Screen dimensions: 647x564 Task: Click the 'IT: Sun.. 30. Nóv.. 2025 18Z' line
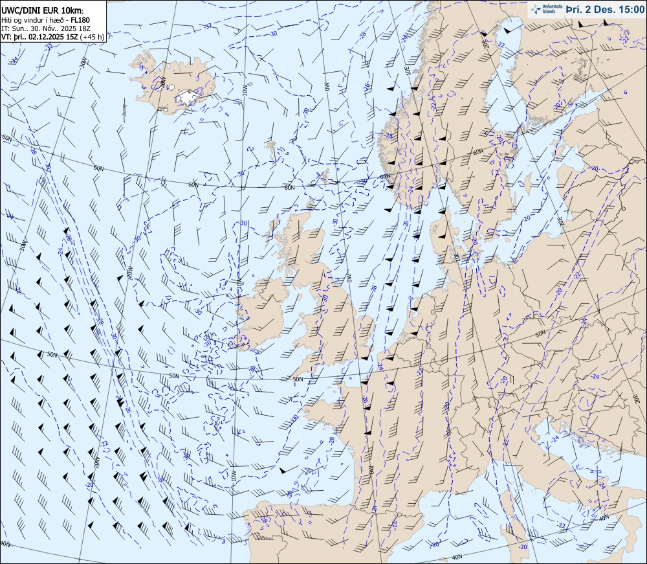point(47,28)
